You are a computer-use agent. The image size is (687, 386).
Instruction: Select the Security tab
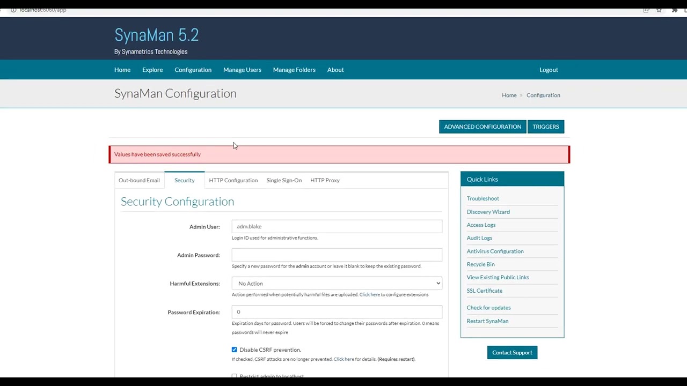pyautogui.click(x=185, y=180)
